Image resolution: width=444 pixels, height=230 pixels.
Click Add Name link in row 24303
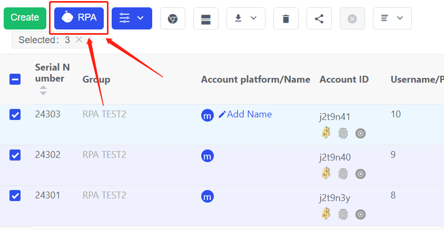click(x=245, y=114)
